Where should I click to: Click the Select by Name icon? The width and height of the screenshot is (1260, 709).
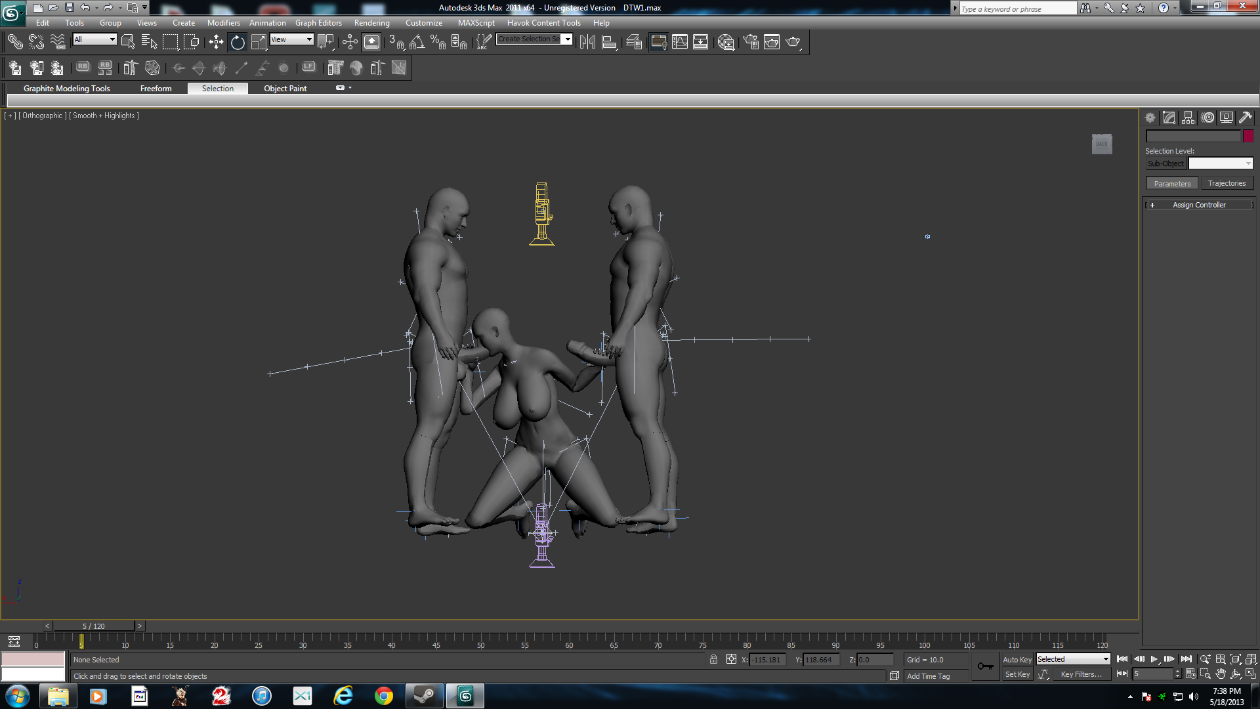tap(149, 42)
